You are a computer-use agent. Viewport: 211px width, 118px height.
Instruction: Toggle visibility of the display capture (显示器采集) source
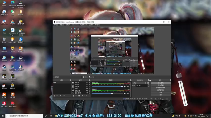coord(87,93)
